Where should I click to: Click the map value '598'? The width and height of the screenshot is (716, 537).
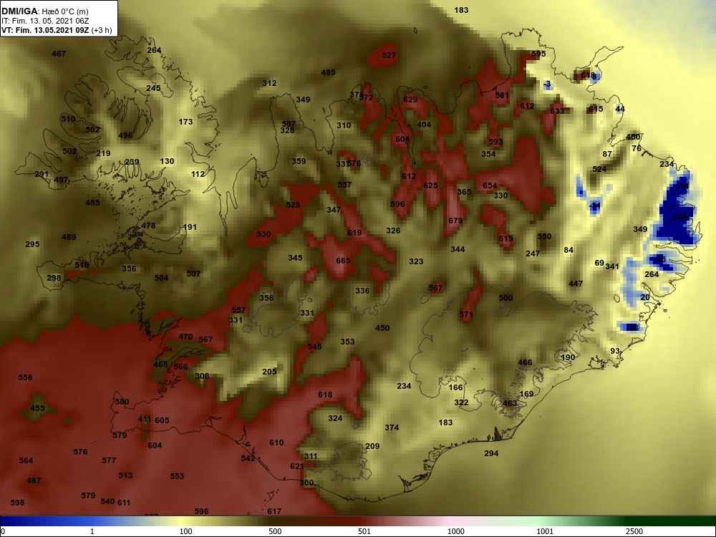click(17, 503)
